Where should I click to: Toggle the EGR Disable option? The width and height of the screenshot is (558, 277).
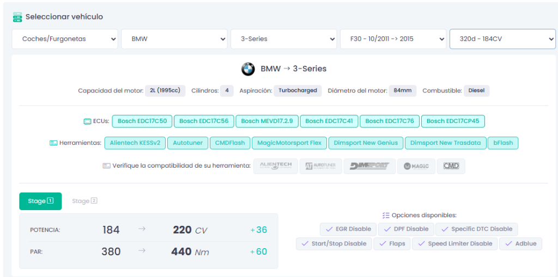click(x=348, y=229)
